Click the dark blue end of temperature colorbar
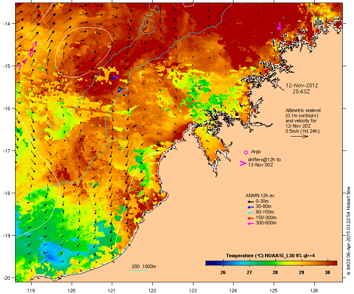This screenshot has height=294, width=354. (x=209, y=263)
